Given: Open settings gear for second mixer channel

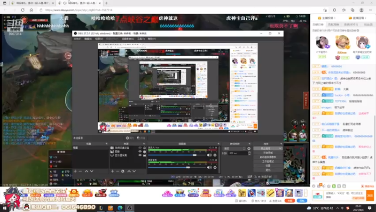Looking at the screenshot, I should [215, 168].
